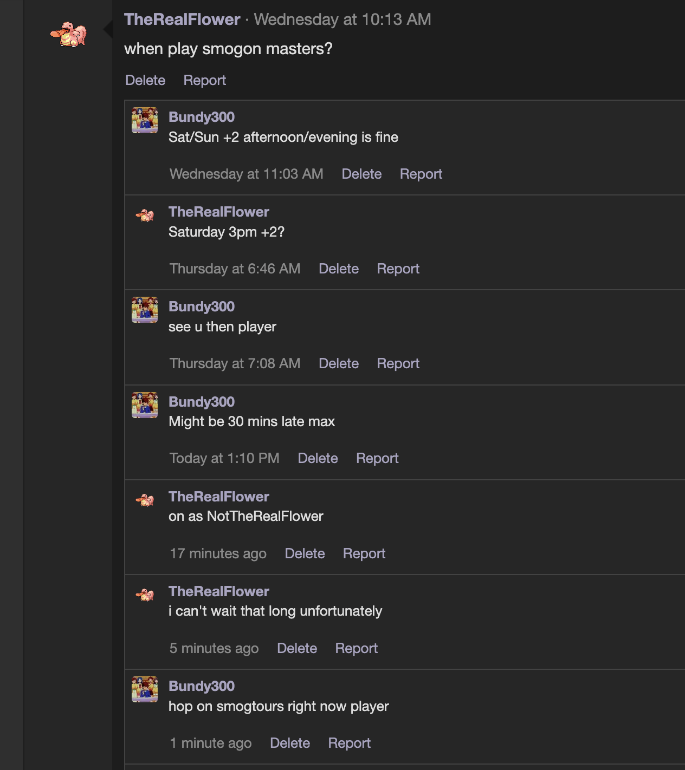Report the 'when play smogon masters?' post

point(205,80)
